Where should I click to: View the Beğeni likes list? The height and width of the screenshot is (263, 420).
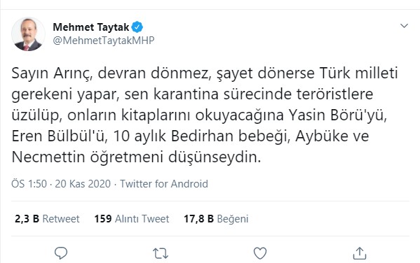pyautogui.click(x=233, y=219)
